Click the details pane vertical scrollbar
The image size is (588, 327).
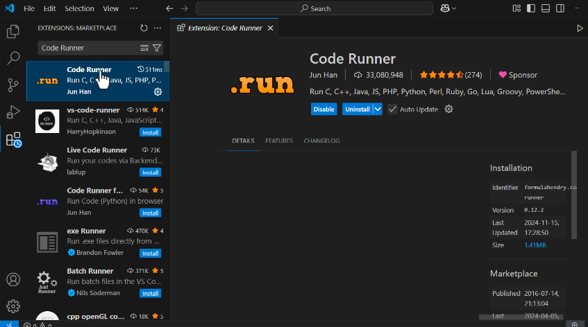pos(573,195)
